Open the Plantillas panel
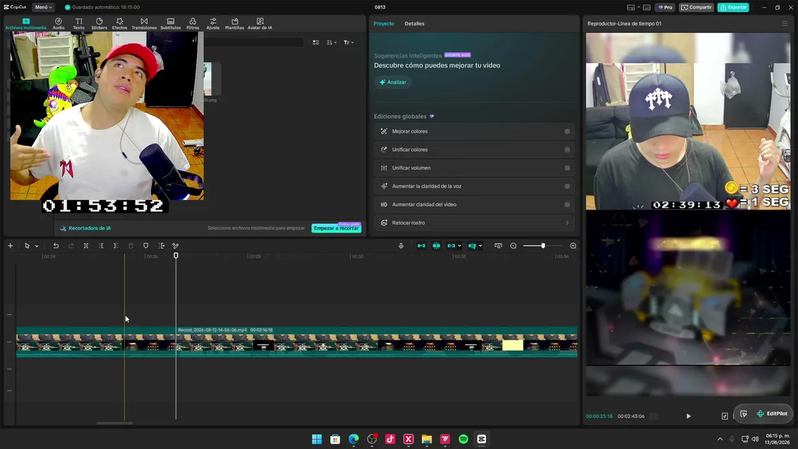This screenshot has height=449, width=798. [234, 24]
